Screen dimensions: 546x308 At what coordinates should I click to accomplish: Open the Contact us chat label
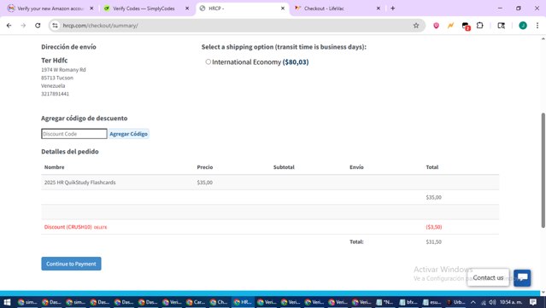[488, 277]
